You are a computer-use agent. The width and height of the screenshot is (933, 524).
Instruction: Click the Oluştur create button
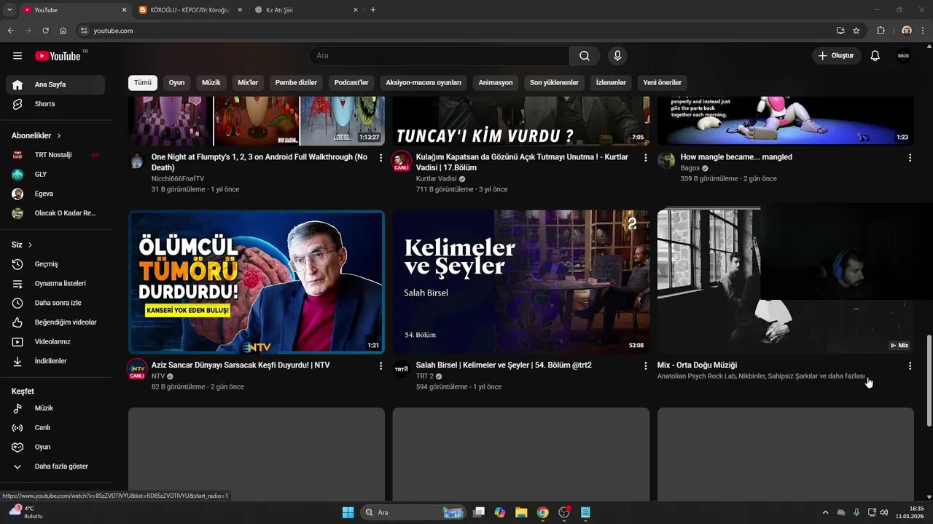click(x=836, y=56)
